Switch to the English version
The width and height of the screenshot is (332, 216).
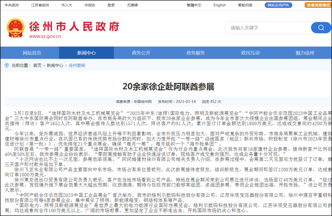(220, 5)
